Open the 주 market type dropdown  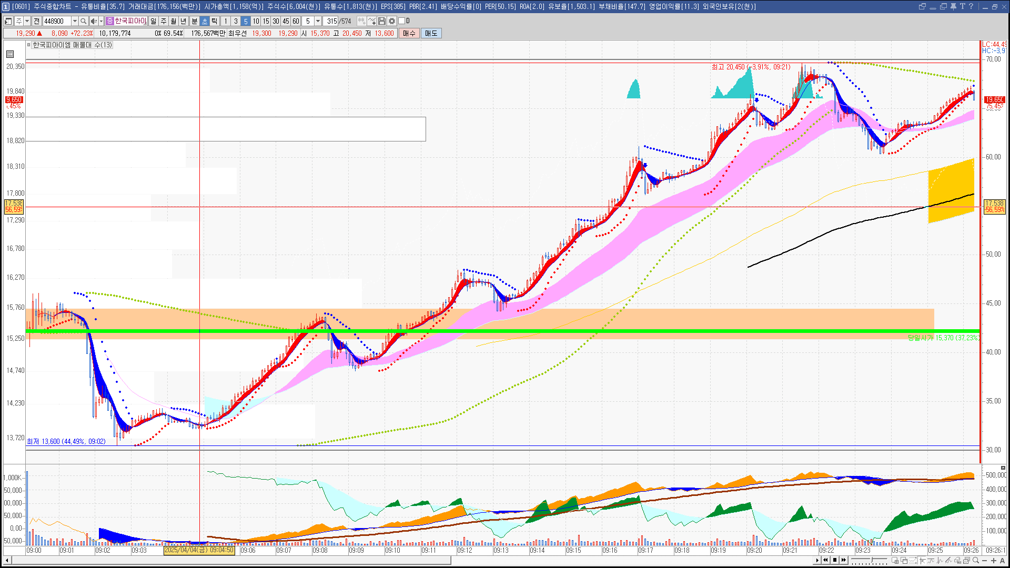click(27, 21)
